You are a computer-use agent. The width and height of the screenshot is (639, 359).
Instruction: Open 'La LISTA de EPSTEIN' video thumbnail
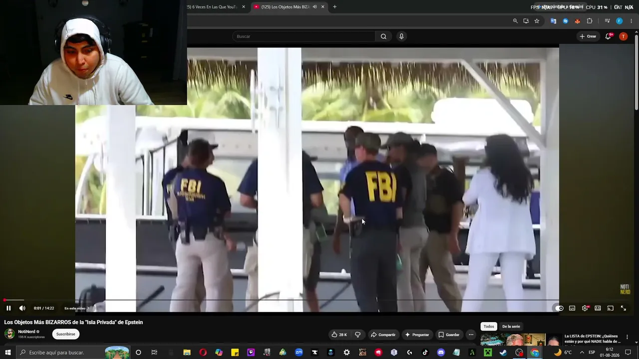[x=520, y=339]
